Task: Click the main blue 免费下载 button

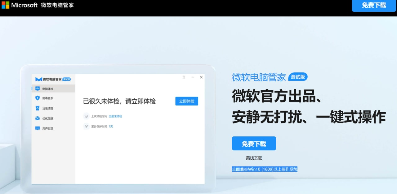Action: pos(254,144)
